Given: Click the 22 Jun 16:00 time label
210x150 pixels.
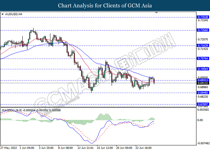Looking at the screenshot, I should pos(143,148).
